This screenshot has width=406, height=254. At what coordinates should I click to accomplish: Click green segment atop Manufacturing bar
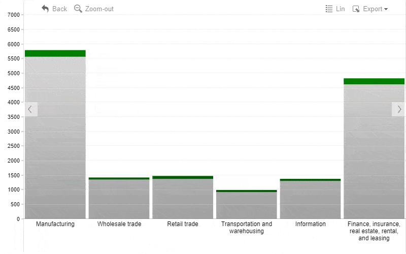55,53
